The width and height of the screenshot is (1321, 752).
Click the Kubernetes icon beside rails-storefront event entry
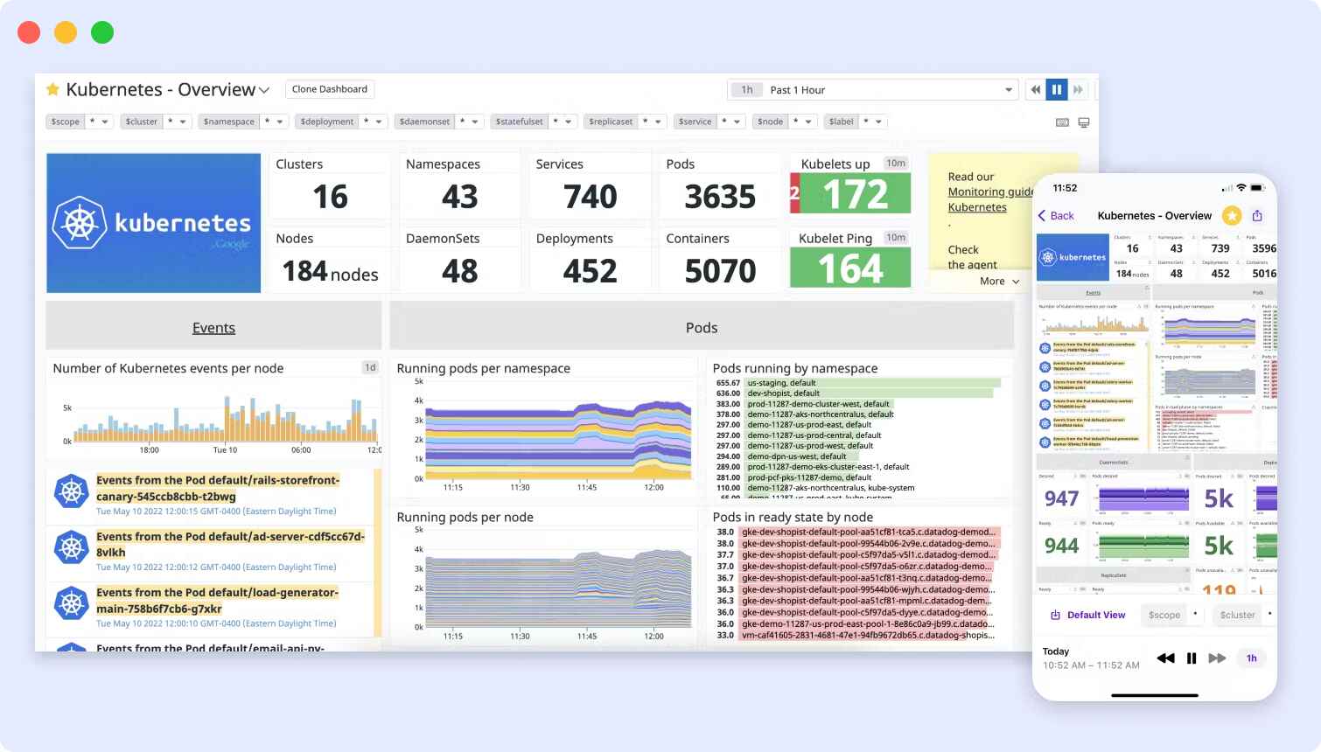71,491
